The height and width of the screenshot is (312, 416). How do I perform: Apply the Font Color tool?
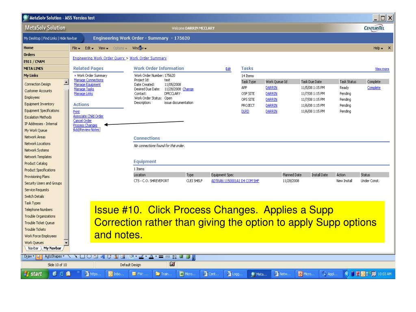tap(151, 257)
